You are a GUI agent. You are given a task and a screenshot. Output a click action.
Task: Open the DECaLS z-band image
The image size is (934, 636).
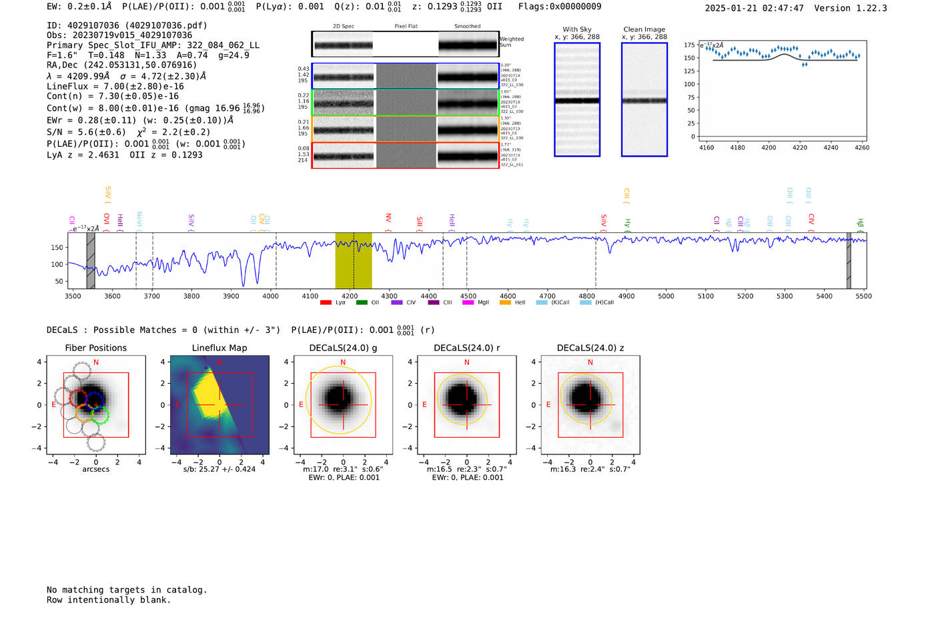point(590,405)
